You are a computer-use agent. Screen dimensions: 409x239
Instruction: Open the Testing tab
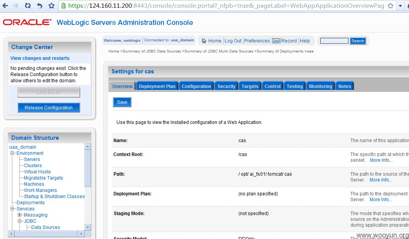[294, 86]
